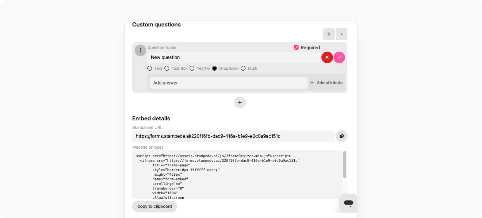Click the Add attribute link
The height and width of the screenshot is (218, 482).
(326, 83)
